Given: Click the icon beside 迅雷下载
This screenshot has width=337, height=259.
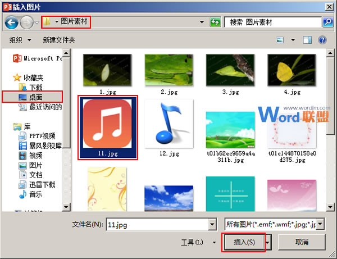Looking at the screenshot, I should pyautogui.click(x=22, y=185).
